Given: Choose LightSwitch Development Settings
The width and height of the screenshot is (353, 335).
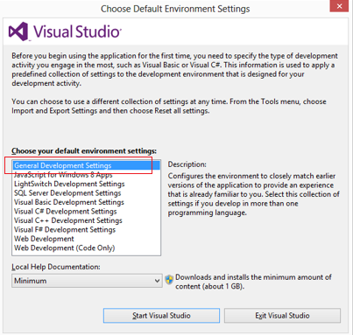Looking at the screenshot, I should (x=87, y=184).
